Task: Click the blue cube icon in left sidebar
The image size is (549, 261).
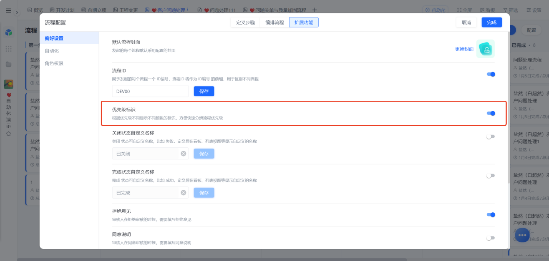Action: [x=8, y=32]
